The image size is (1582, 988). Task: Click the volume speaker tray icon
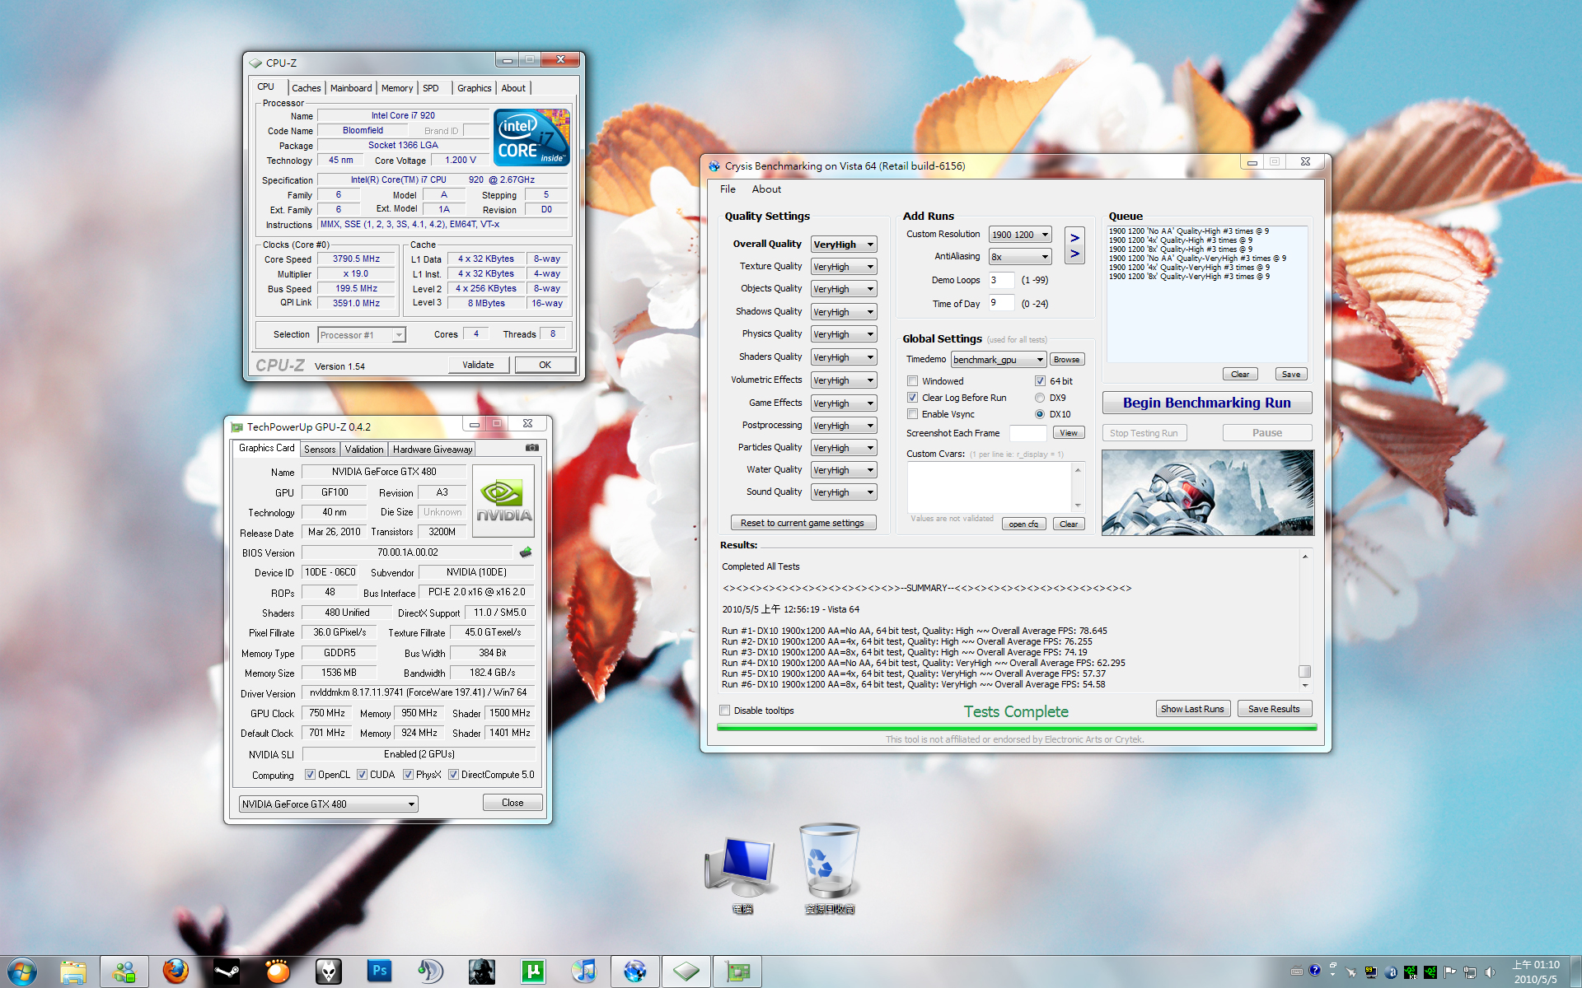[x=1490, y=972]
